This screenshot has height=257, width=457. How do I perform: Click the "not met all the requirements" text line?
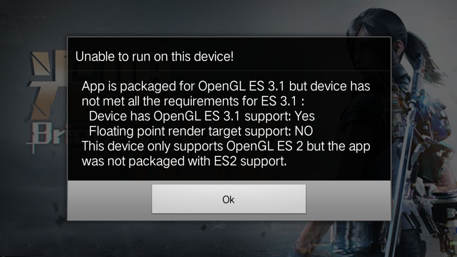coord(193,101)
